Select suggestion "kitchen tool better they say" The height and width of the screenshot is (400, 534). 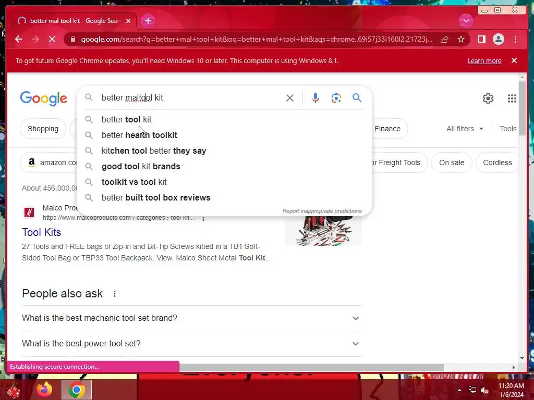pyautogui.click(x=225, y=151)
